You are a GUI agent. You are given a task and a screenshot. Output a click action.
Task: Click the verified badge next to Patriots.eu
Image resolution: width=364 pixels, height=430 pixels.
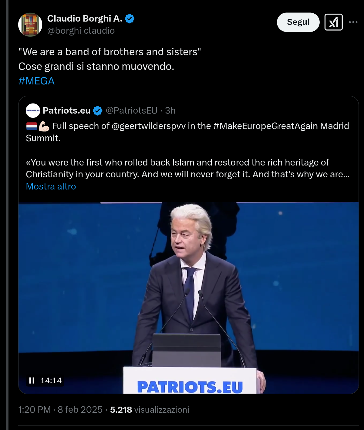point(98,111)
